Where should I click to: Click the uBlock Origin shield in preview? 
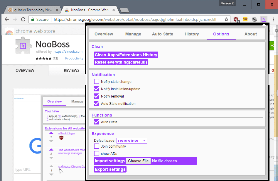click(61, 138)
